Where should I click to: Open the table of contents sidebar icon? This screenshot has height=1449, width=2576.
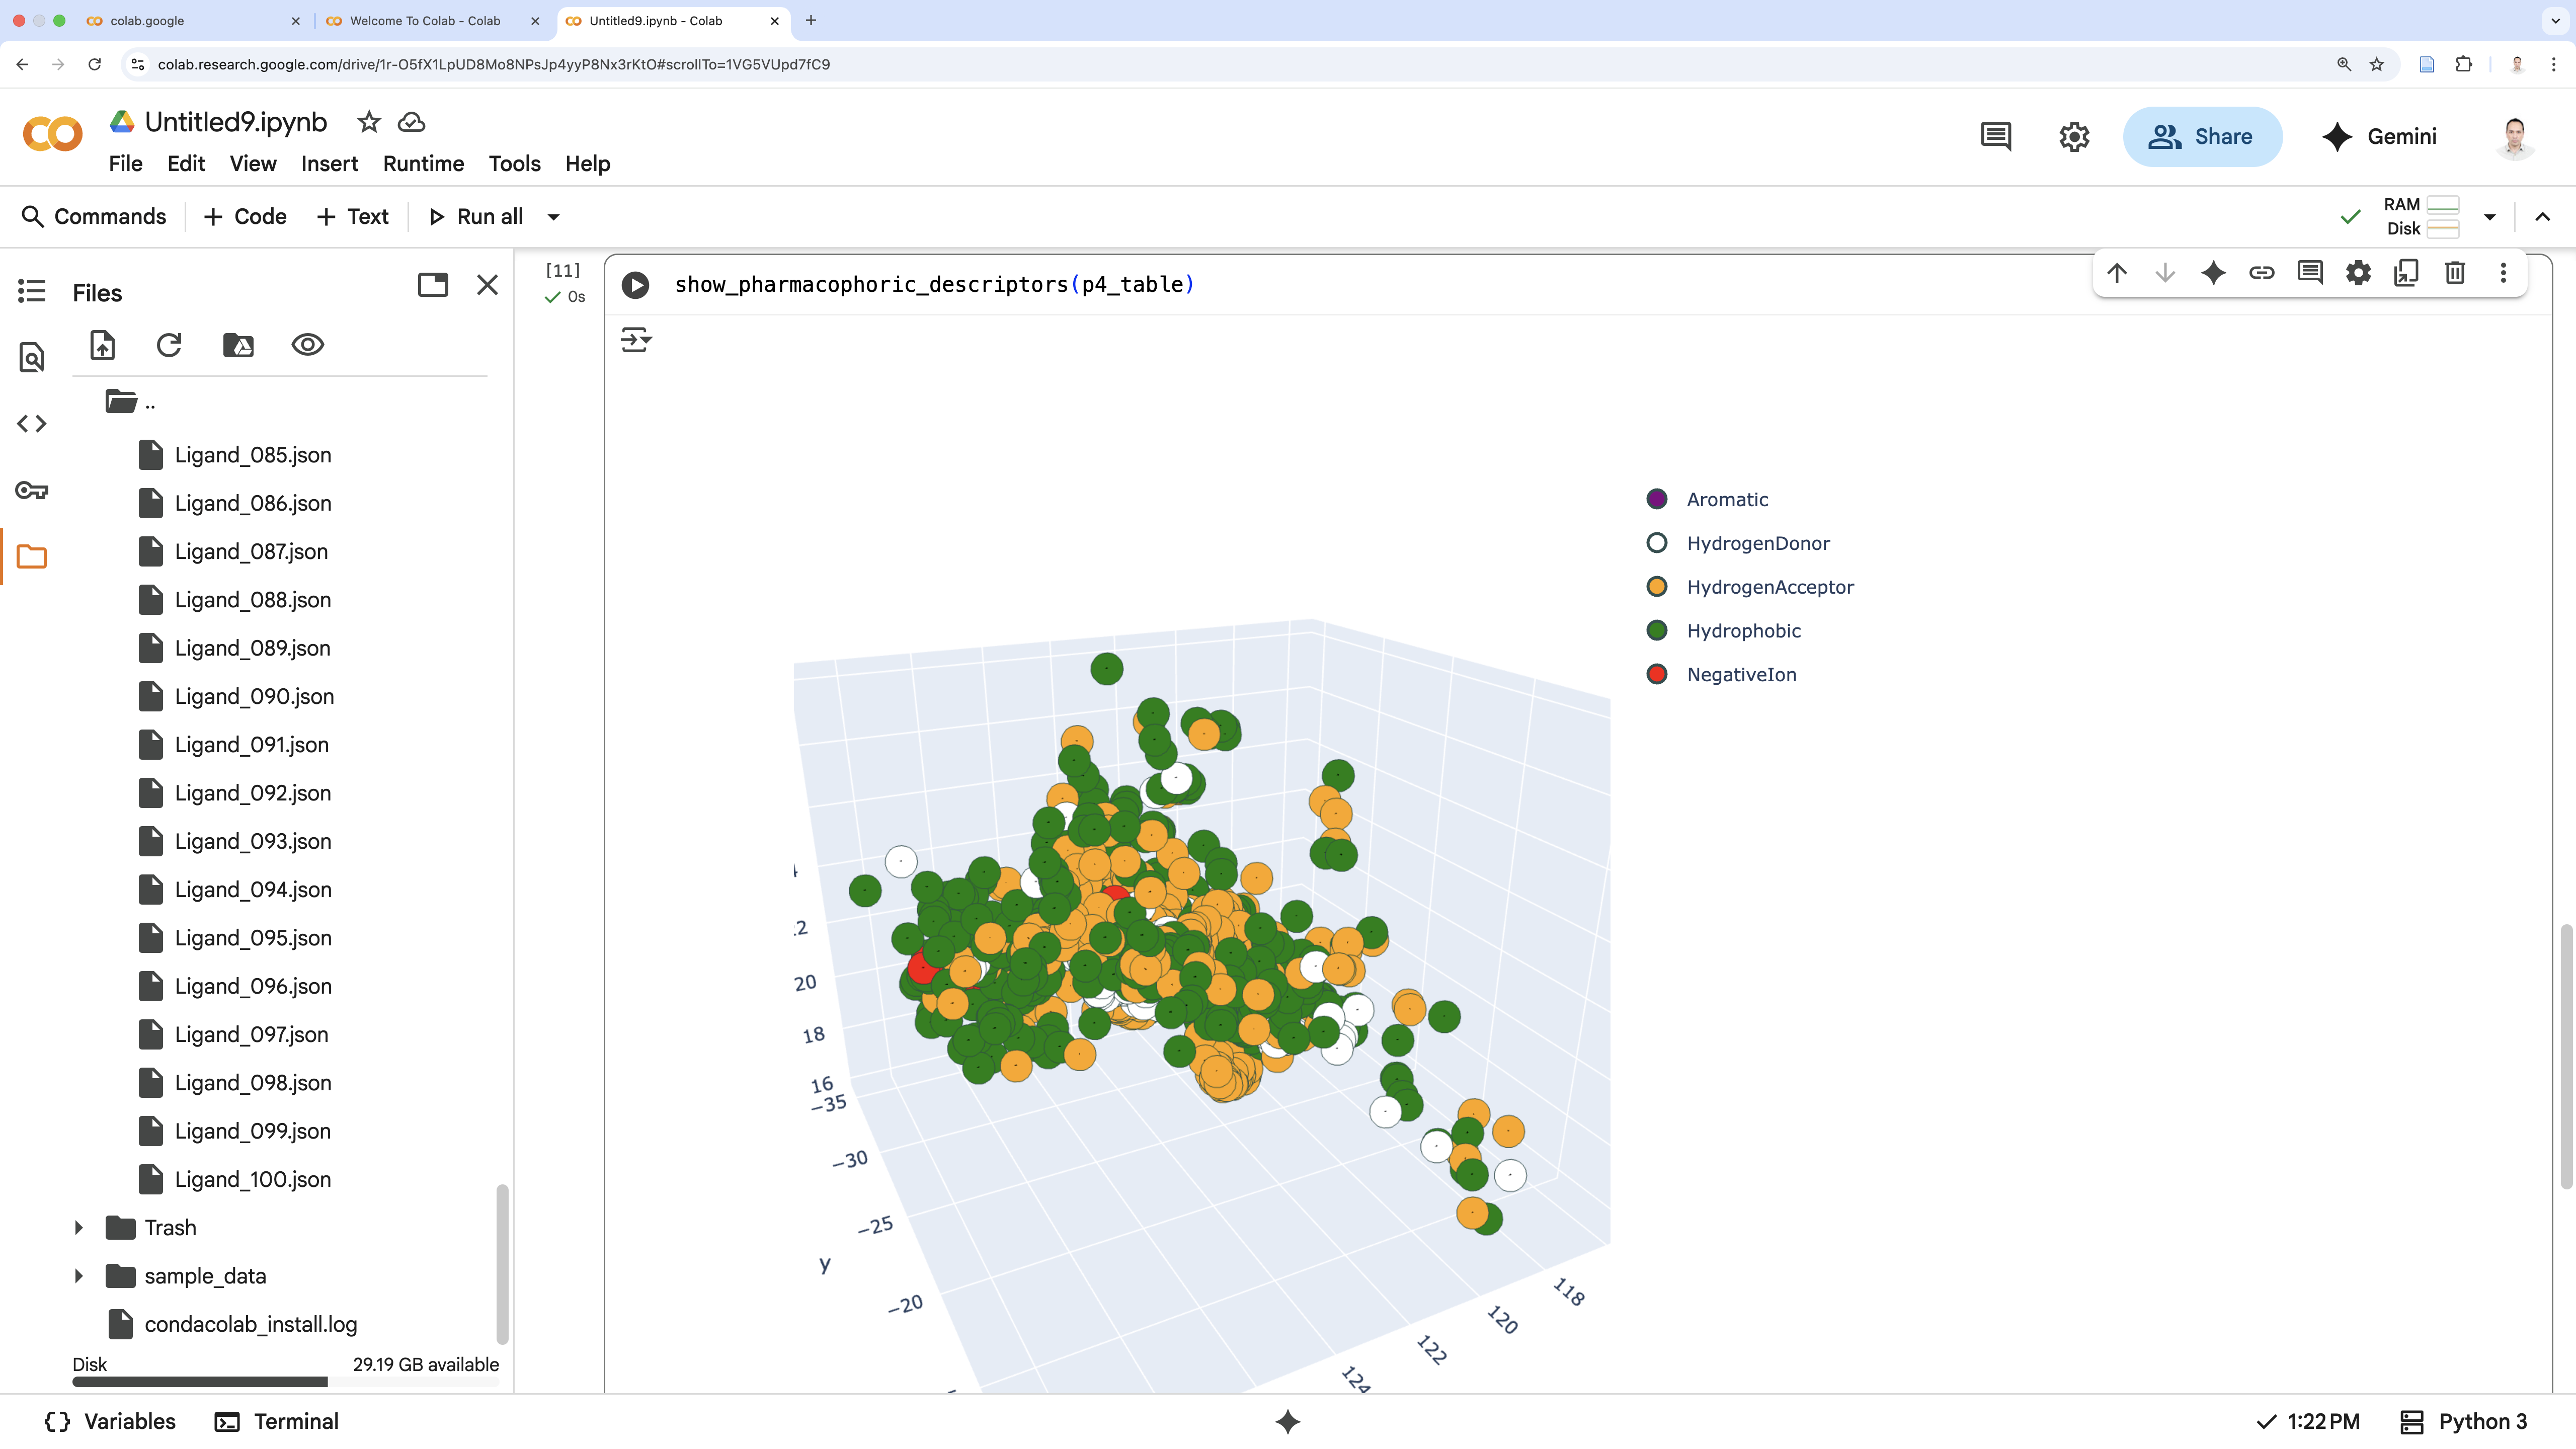pyautogui.click(x=32, y=291)
